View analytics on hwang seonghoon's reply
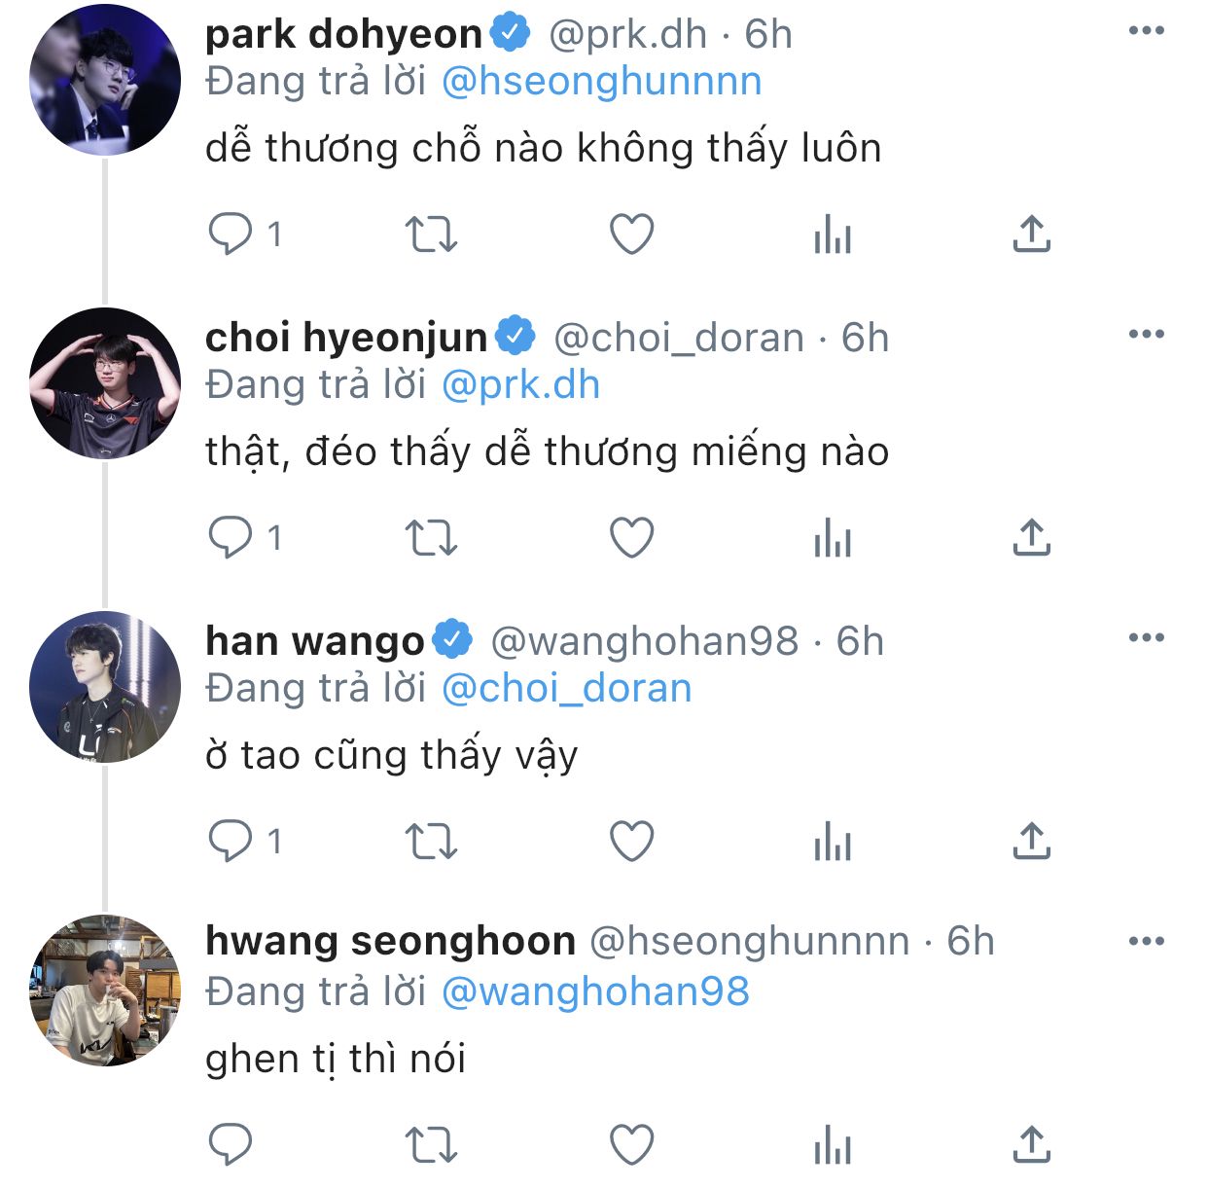Image resolution: width=1208 pixels, height=1189 pixels. [x=833, y=1145]
